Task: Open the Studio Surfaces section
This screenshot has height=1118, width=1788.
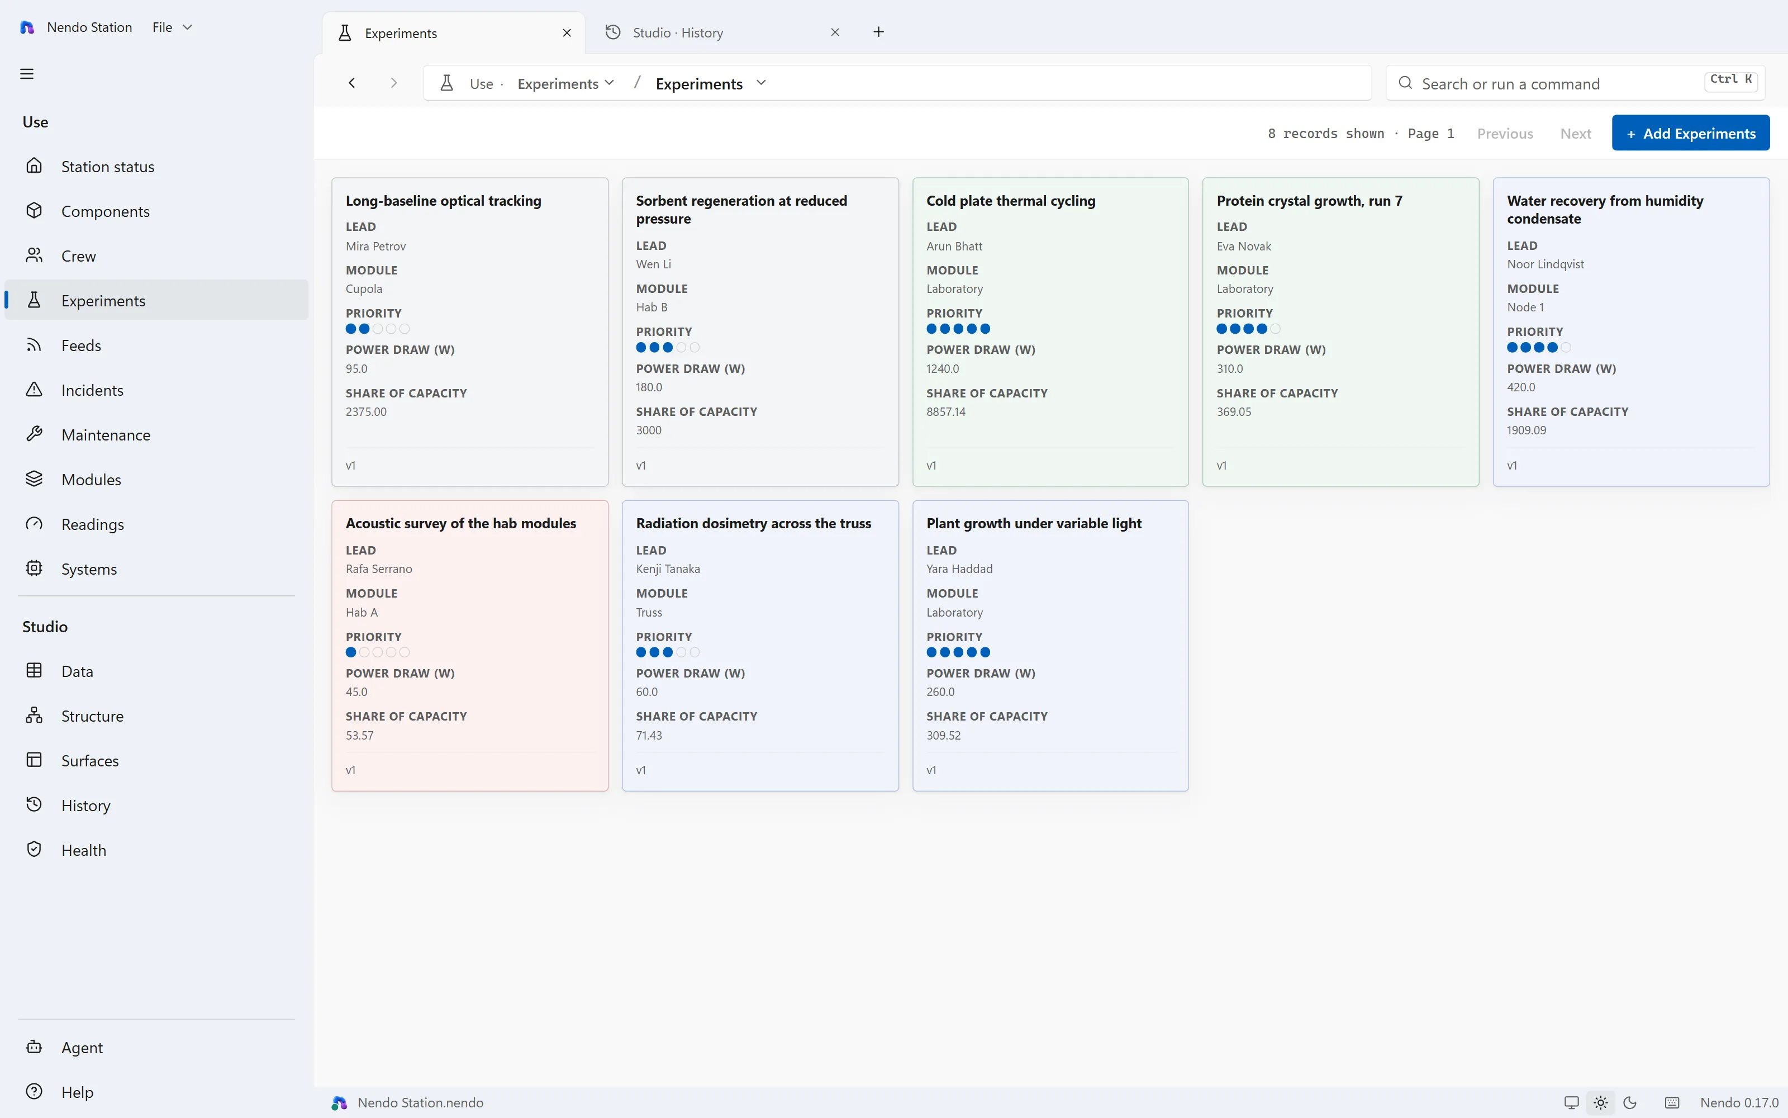Action: tap(156, 761)
